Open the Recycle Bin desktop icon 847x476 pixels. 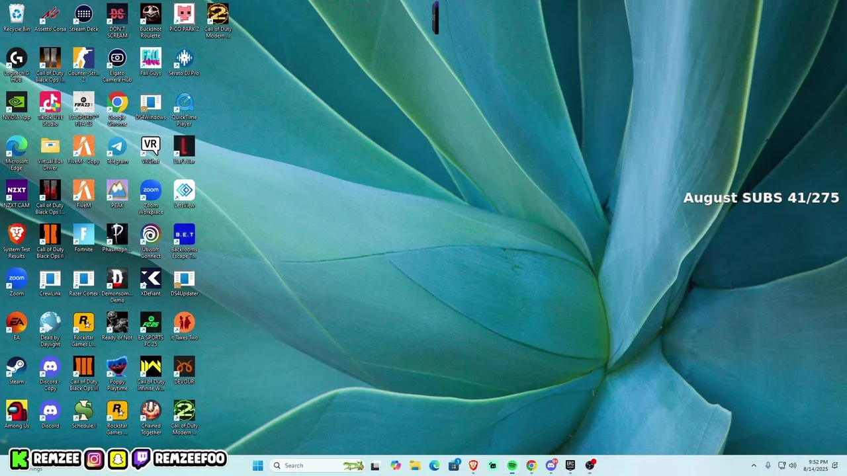17,19
